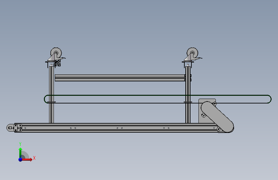The height and width of the screenshot is (180, 278).
Task: Select the left vertical support post
Action: tap(51, 94)
